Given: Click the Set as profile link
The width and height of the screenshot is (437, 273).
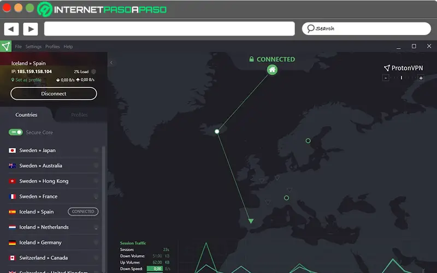Looking at the screenshot, I should [26, 80].
